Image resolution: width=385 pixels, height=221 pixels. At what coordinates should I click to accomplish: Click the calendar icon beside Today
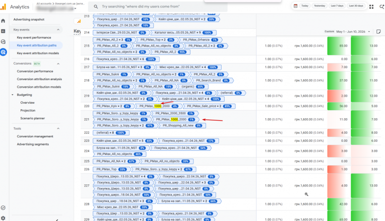coord(296,6)
